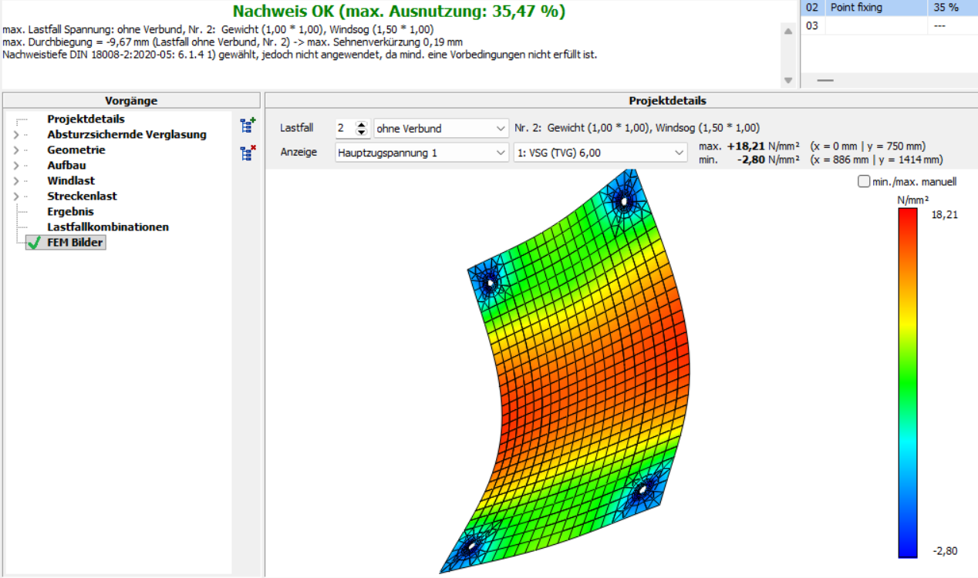Toggle the min./max. manuell checkbox
Screen dimensions: 978x578
pos(863,182)
